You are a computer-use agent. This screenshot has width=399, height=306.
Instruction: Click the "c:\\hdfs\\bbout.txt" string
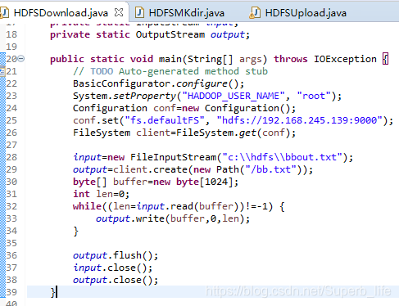pyautogui.click(x=283, y=157)
